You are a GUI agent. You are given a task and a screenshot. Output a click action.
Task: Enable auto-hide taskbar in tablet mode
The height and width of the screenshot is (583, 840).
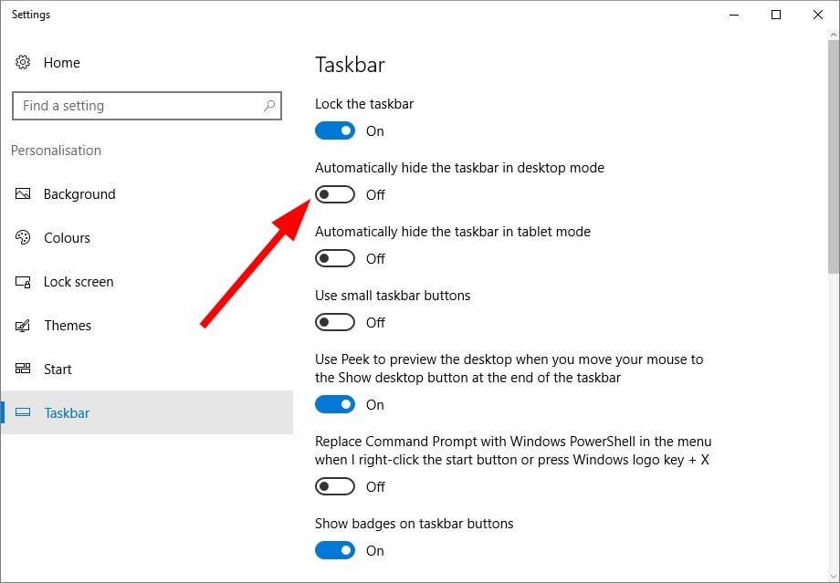coord(335,258)
